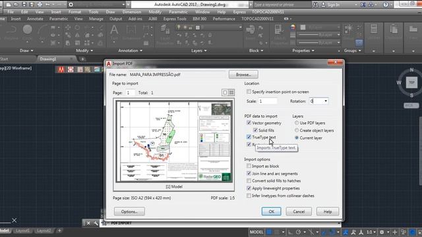Click the Autodesk Exchange X icon
The width and height of the screenshot is (422, 237).
363,5
